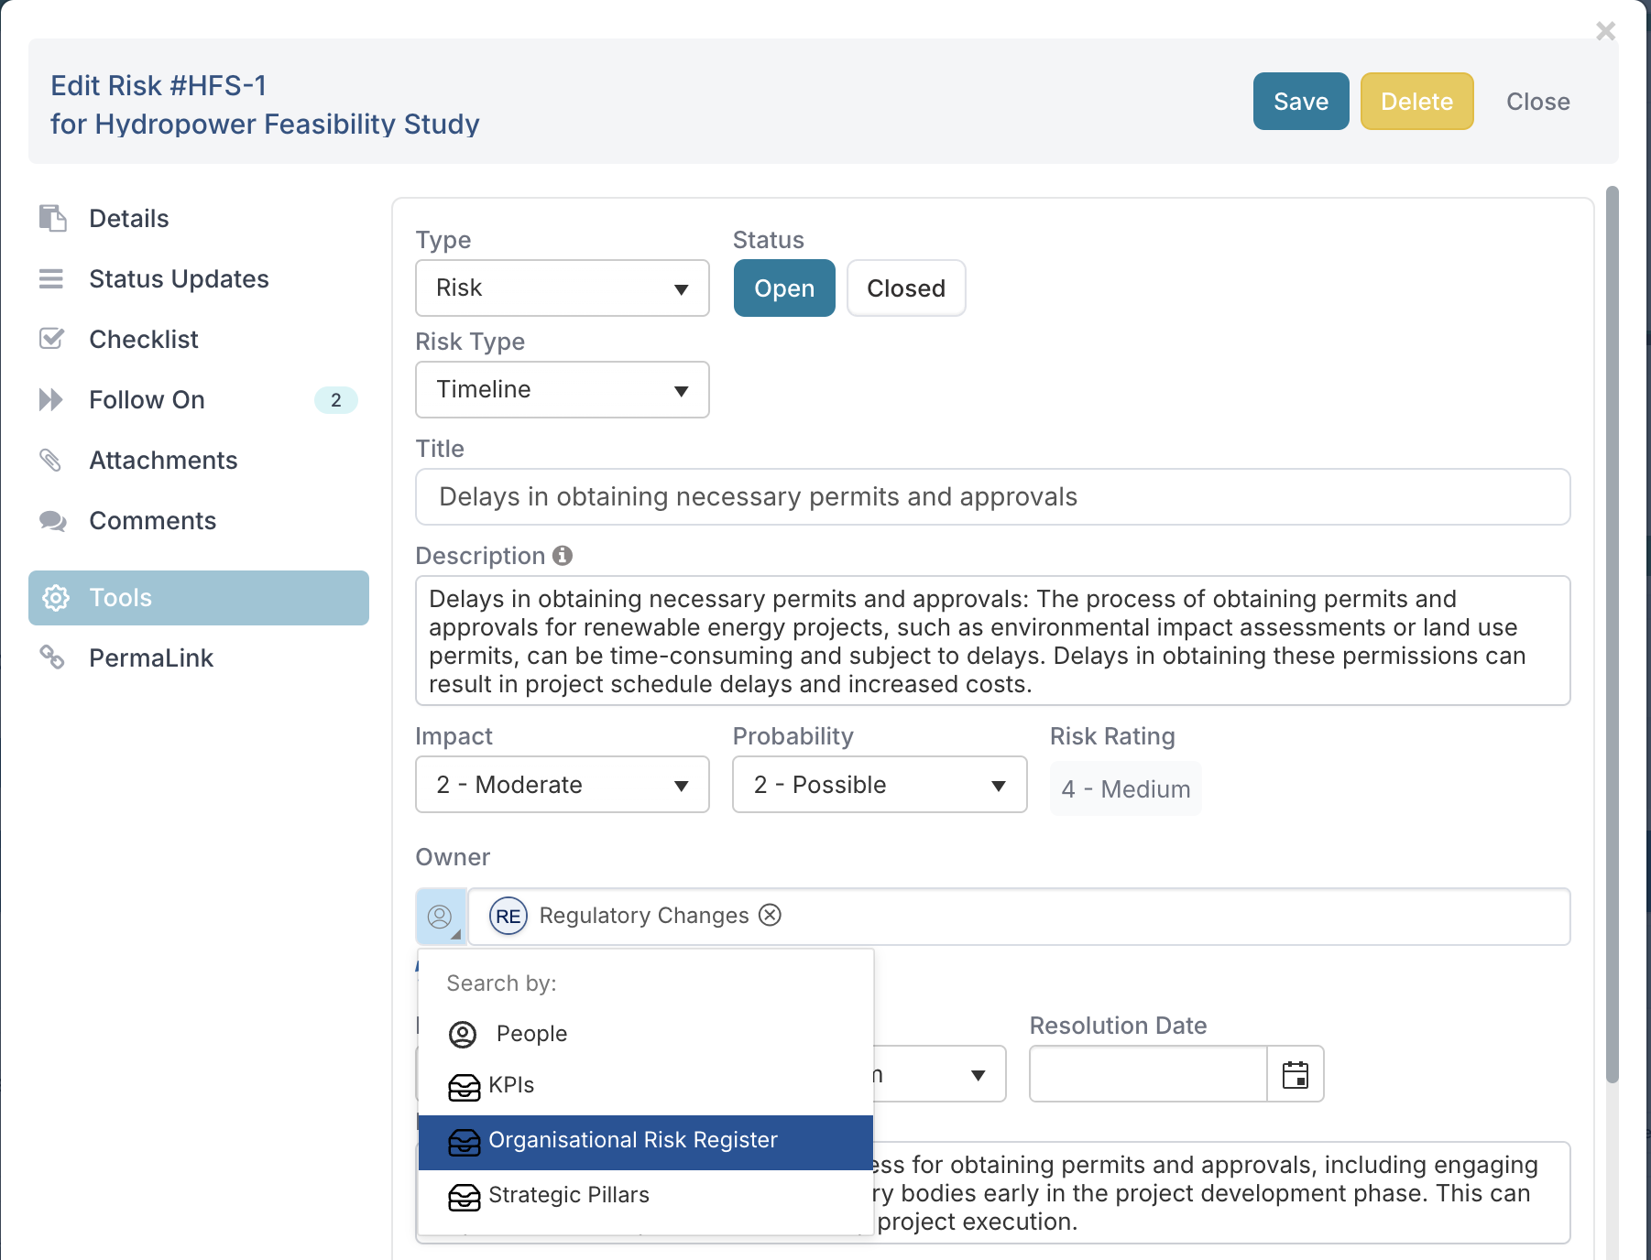
Task: Open the Status Updates section
Action: click(199, 278)
